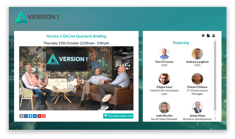Share the briefing on LinkedIn

pos(35,116)
